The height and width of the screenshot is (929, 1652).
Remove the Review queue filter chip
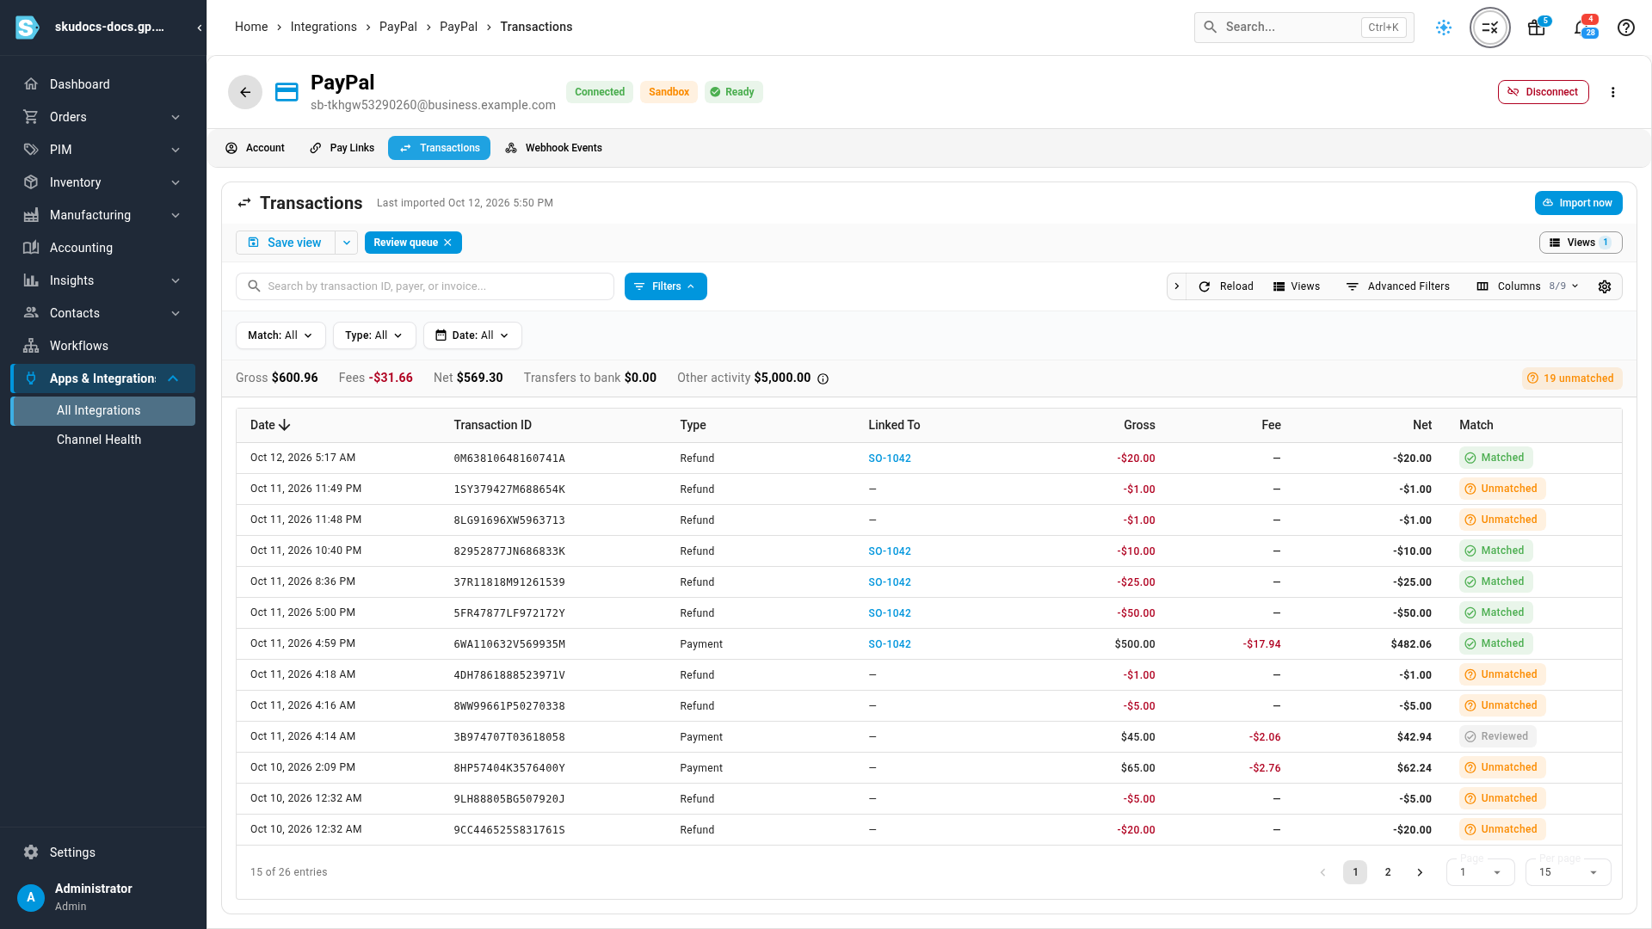pos(447,243)
